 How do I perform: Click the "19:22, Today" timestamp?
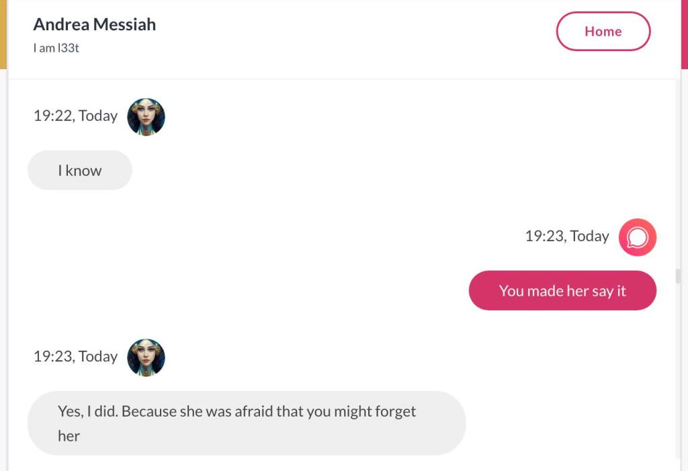[75, 116]
